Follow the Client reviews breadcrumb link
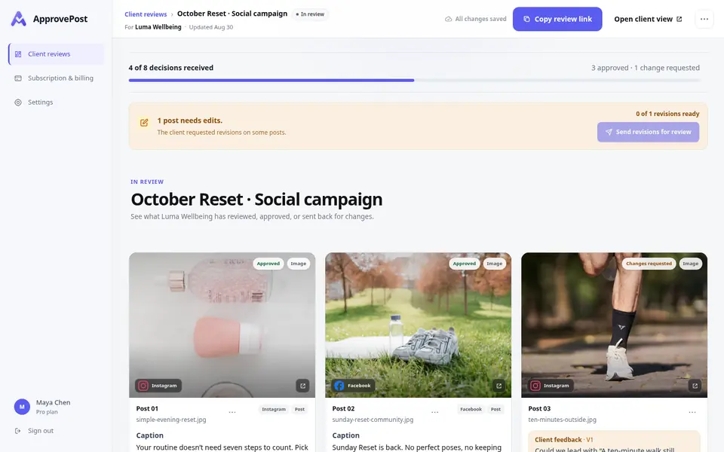Image resolution: width=724 pixels, height=452 pixels. [146, 14]
